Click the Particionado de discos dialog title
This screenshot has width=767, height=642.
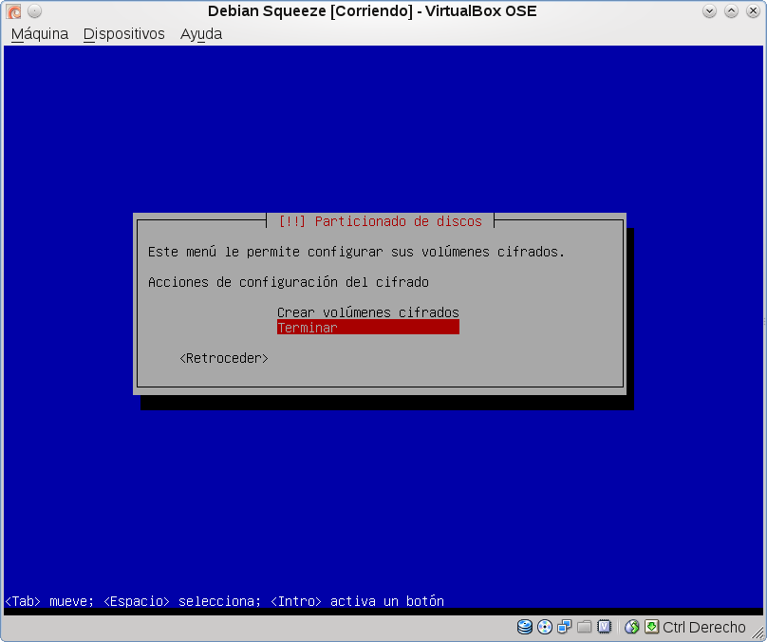(380, 221)
